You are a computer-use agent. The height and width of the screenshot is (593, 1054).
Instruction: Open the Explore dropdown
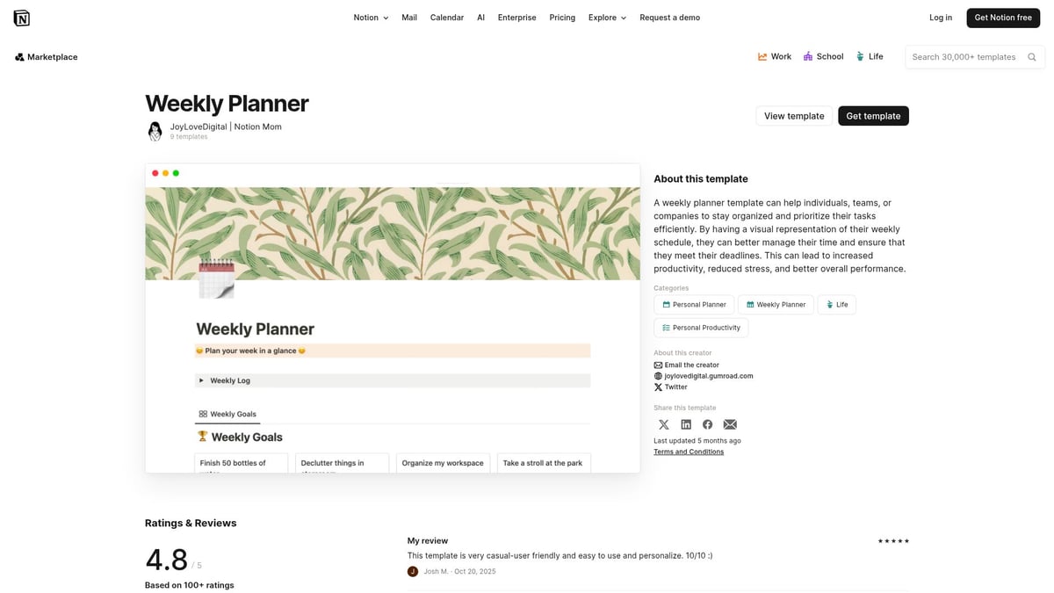pos(606,17)
